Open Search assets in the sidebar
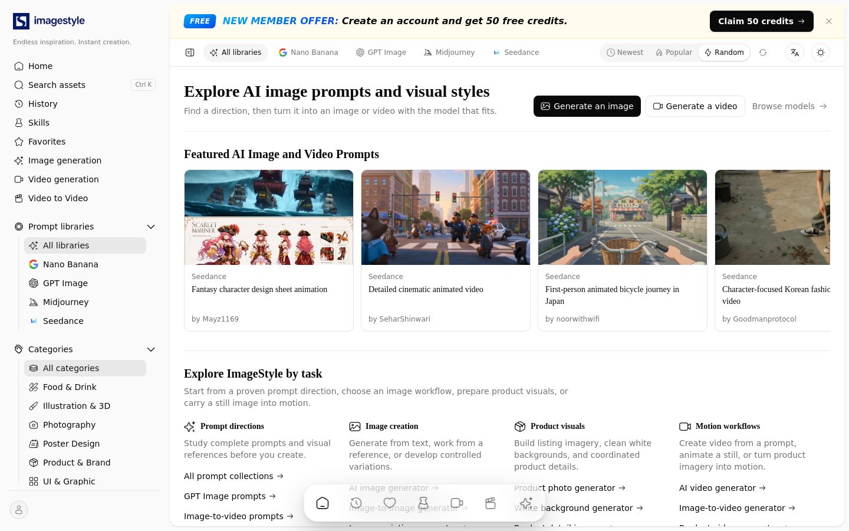 point(85,85)
